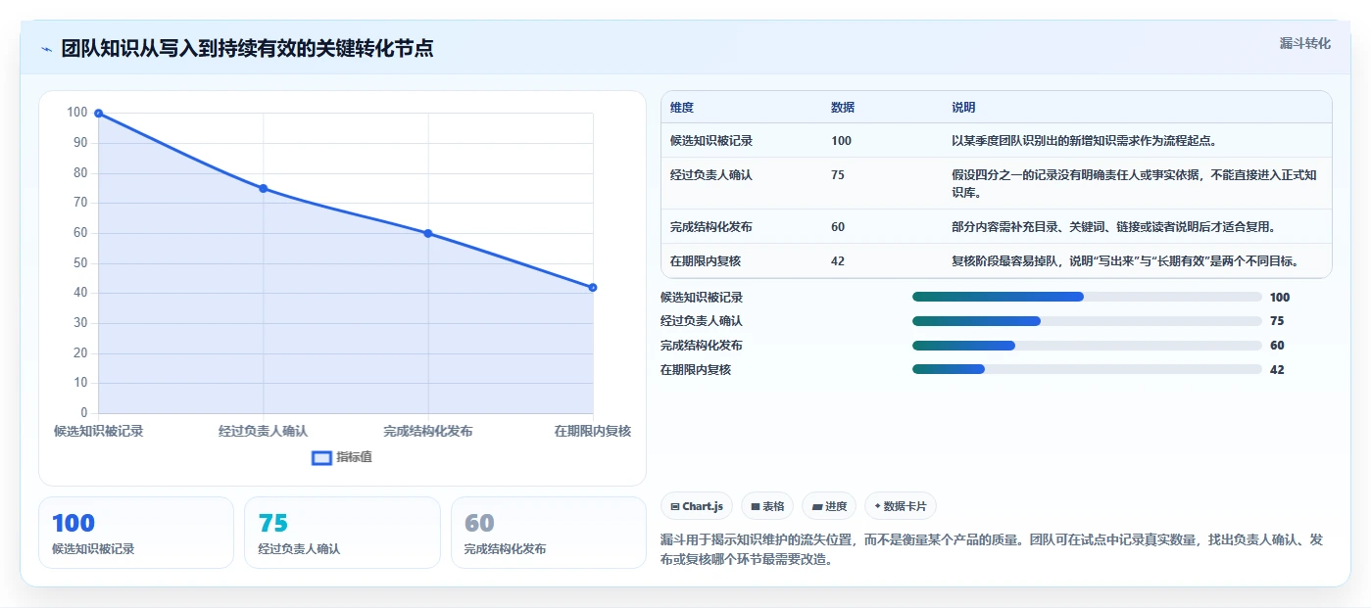Screen dimensions: 1371x608
Task: Click the chart data point at value 75
Action: point(263,188)
